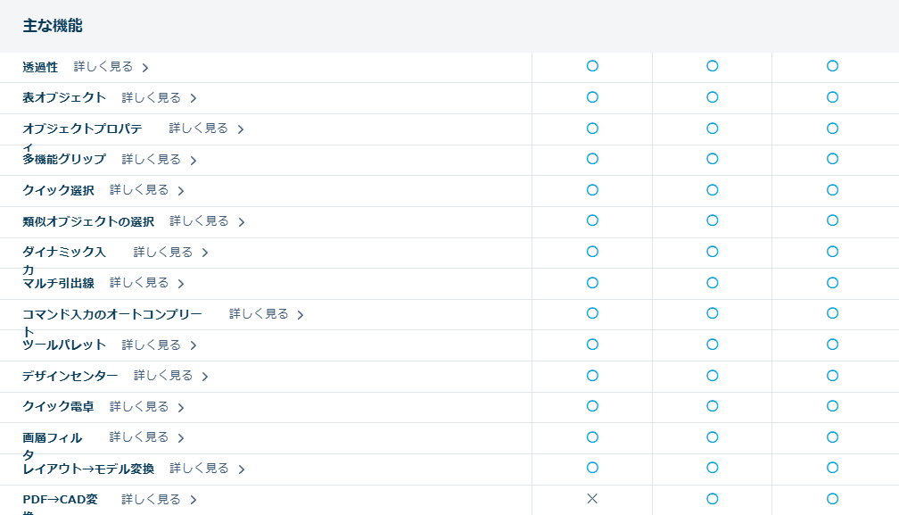Image resolution: width=899 pixels, height=515 pixels.
Task: Expand the chevron in the オブジェクトプロパティ row
Action: coord(241,129)
